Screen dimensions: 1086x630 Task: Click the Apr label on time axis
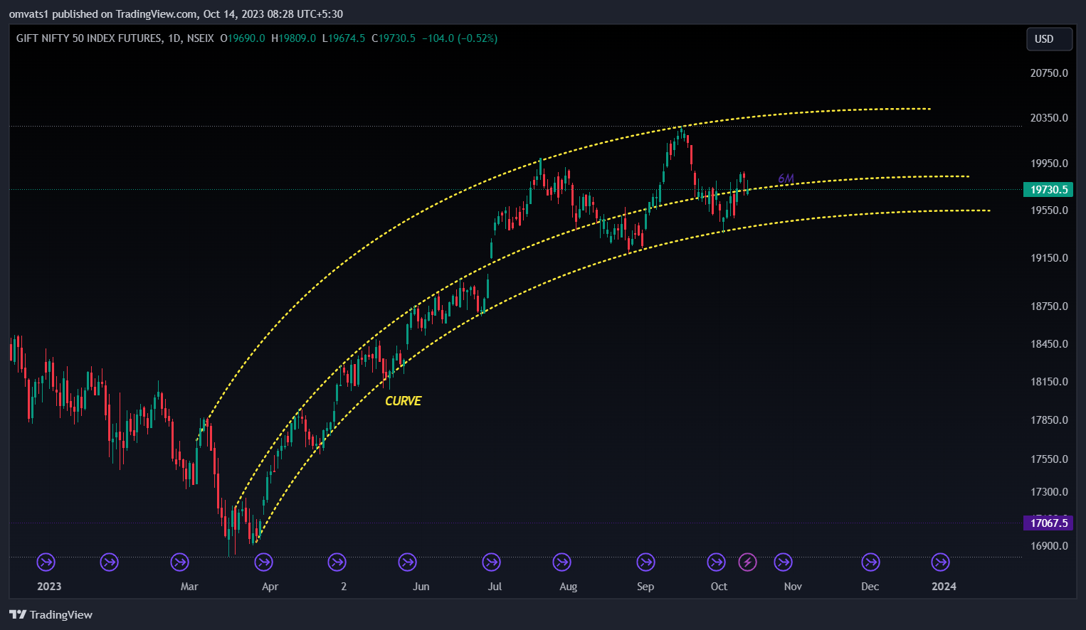coord(270,587)
